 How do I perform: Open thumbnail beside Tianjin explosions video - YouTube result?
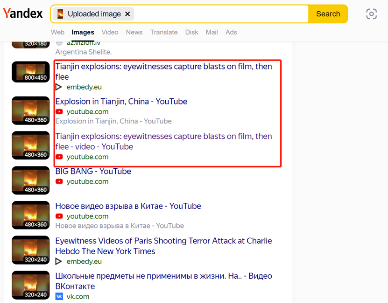[x=31, y=145]
